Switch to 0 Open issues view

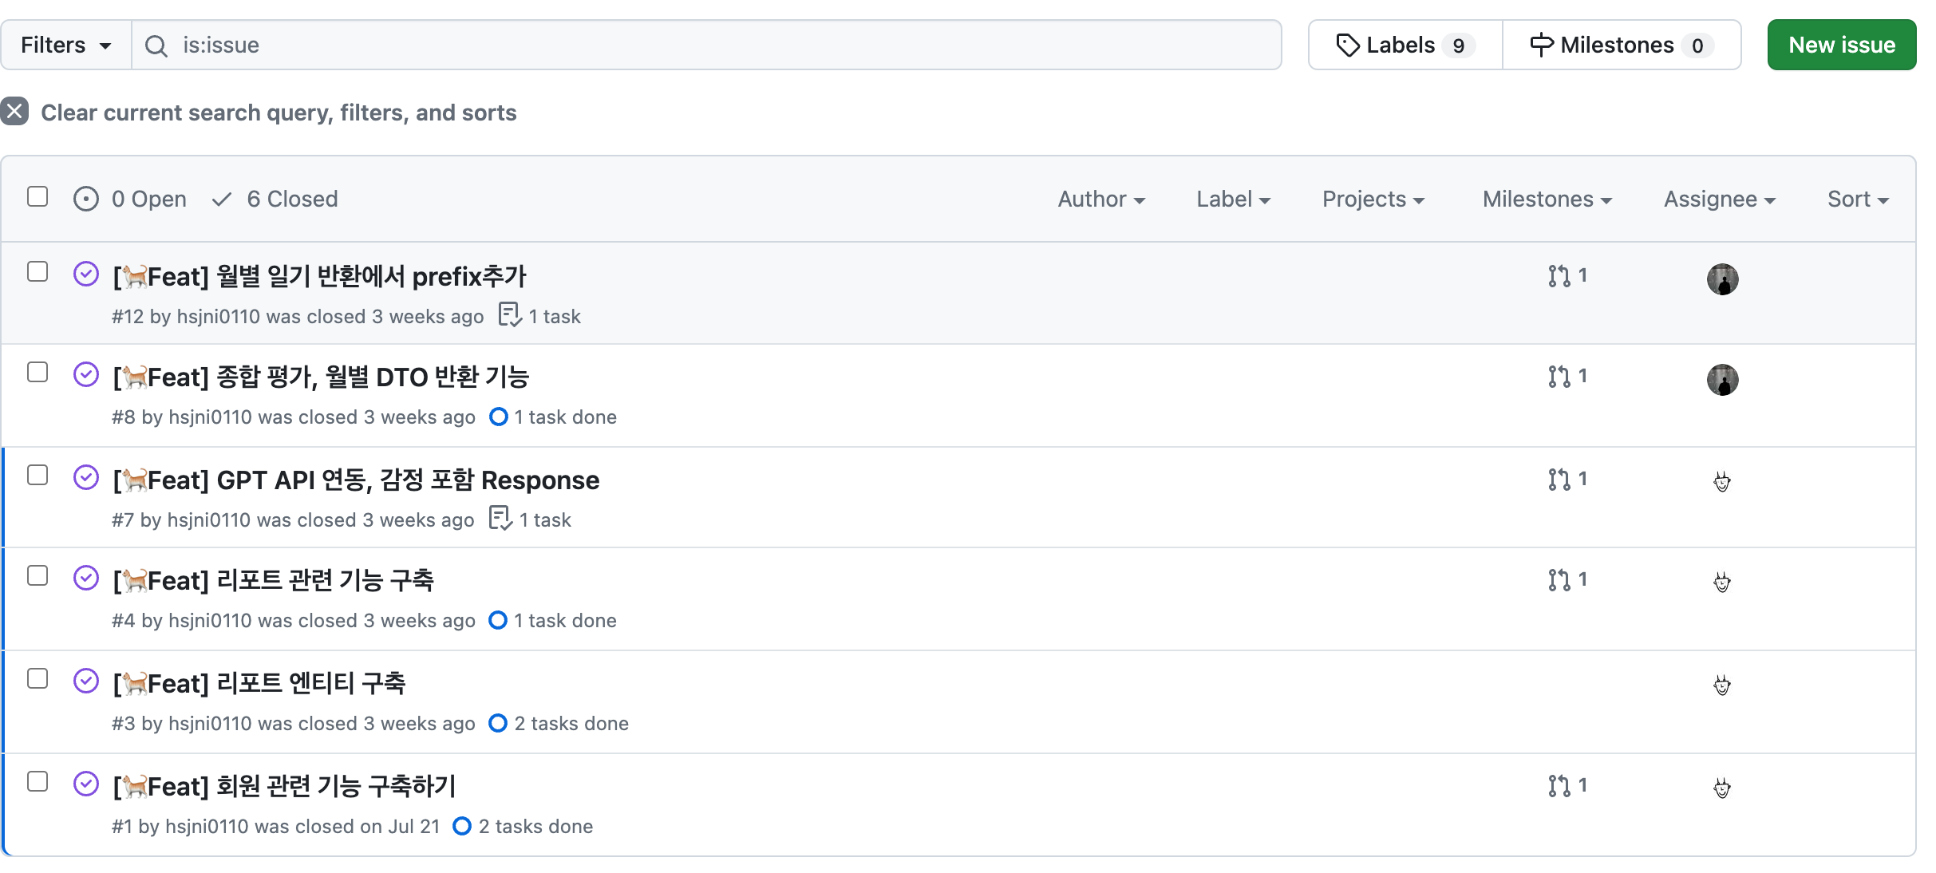click(131, 199)
